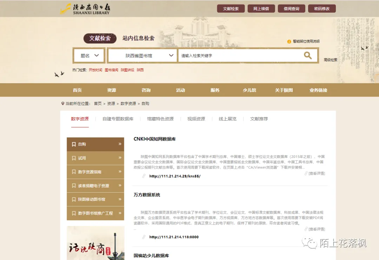
Task: Click the top 文献检索 button
Action: pos(231,9)
